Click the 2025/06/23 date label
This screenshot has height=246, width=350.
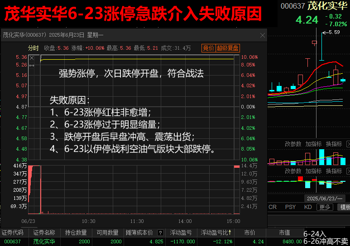[x=325, y=198]
